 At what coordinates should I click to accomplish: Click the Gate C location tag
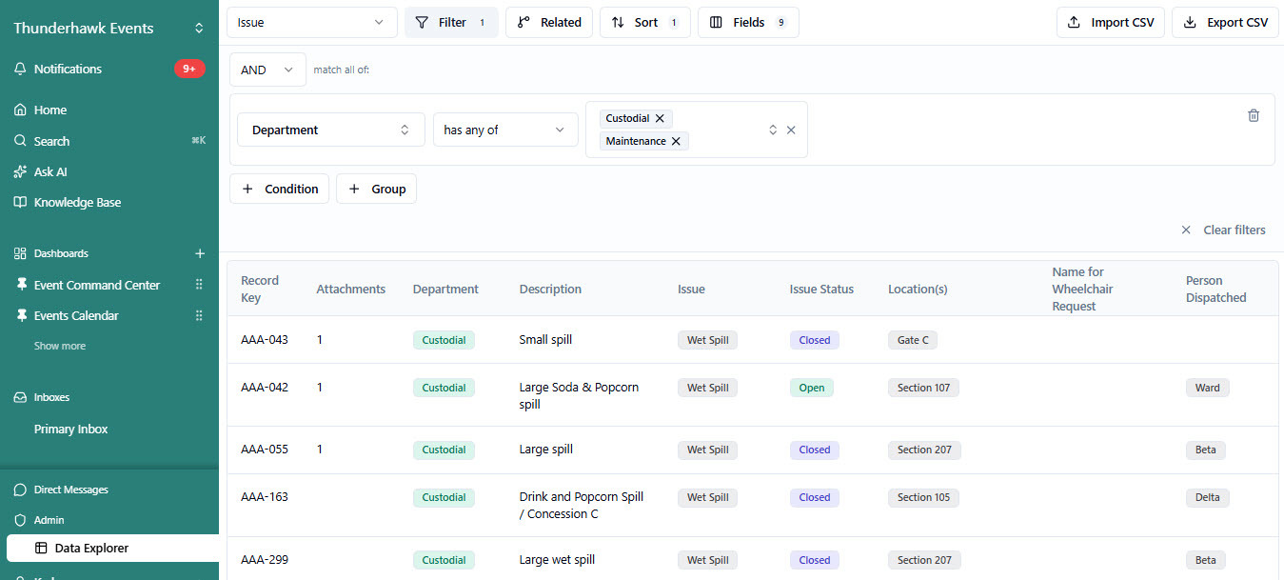(x=913, y=340)
